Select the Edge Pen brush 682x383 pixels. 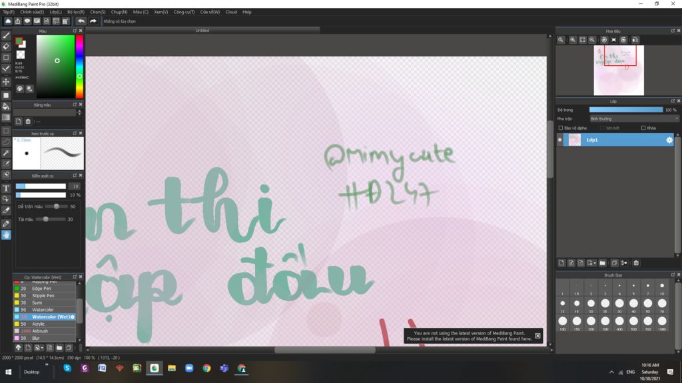click(x=45, y=289)
